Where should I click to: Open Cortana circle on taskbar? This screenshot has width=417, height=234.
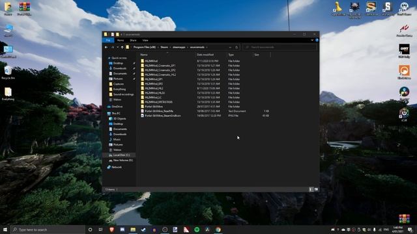pyautogui.click(x=90, y=229)
